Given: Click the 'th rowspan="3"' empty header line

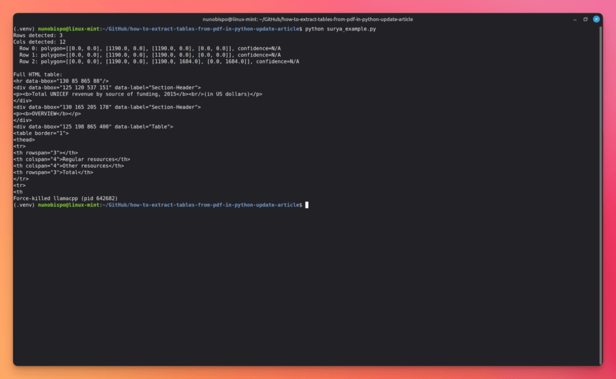Looking at the screenshot, I should (46, 153).
